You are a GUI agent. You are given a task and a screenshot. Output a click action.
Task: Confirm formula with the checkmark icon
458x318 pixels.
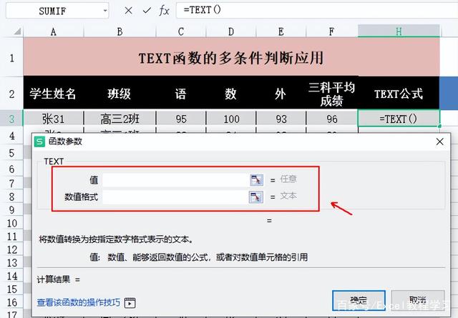point(147,11)
